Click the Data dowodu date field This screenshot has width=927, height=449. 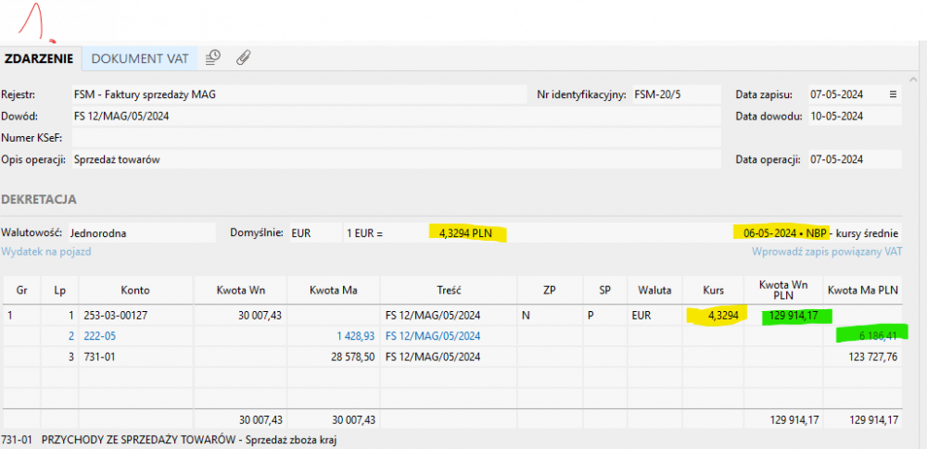pos(853,116)
